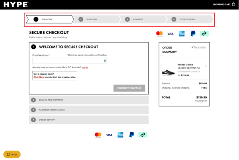Expand the Payment Information section
The image size is (239, 160).
coord(89,110)
